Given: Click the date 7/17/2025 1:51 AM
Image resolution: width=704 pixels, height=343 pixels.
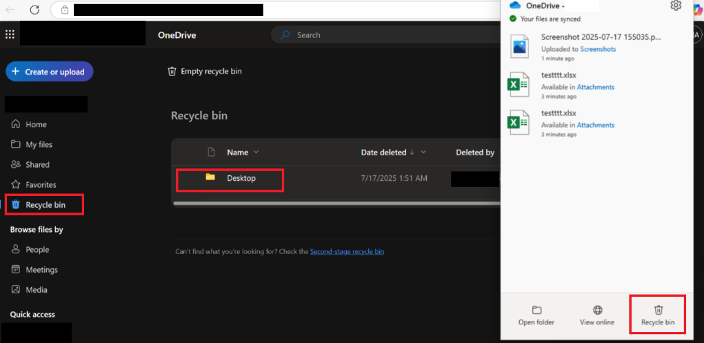Looking at the screenshot, I should click(394, 179).
